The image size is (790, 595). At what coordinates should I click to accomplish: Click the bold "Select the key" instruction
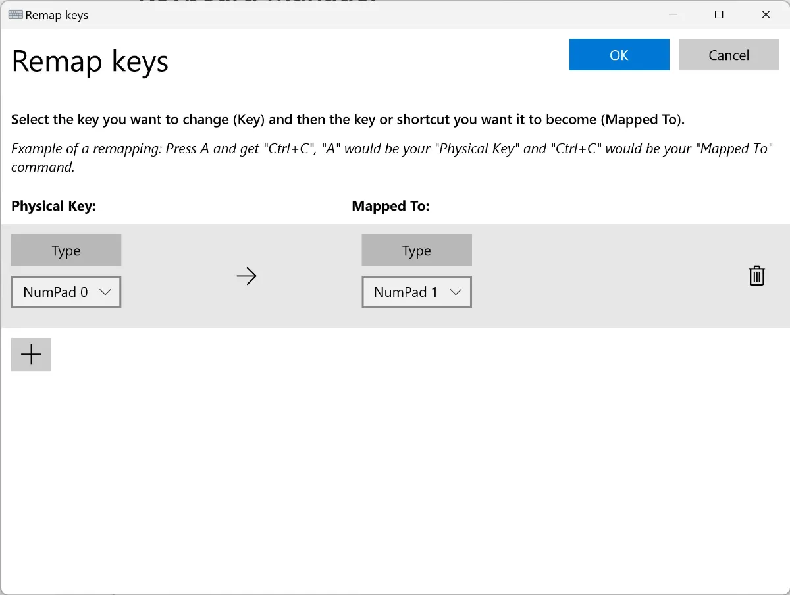coord(348,120)
